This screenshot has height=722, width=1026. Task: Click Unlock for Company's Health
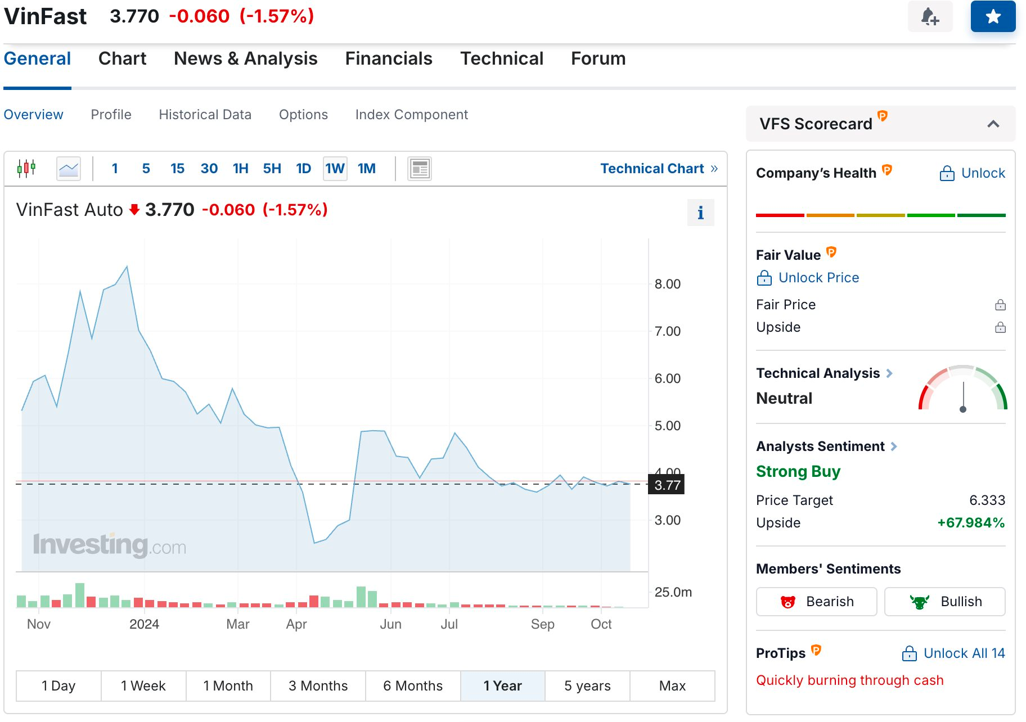[x=972, y=173]
